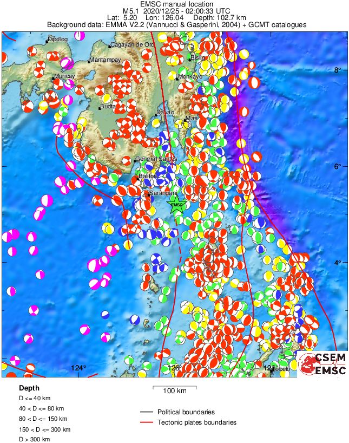
Task: Click the Sarangani city label
Action: 163,193
